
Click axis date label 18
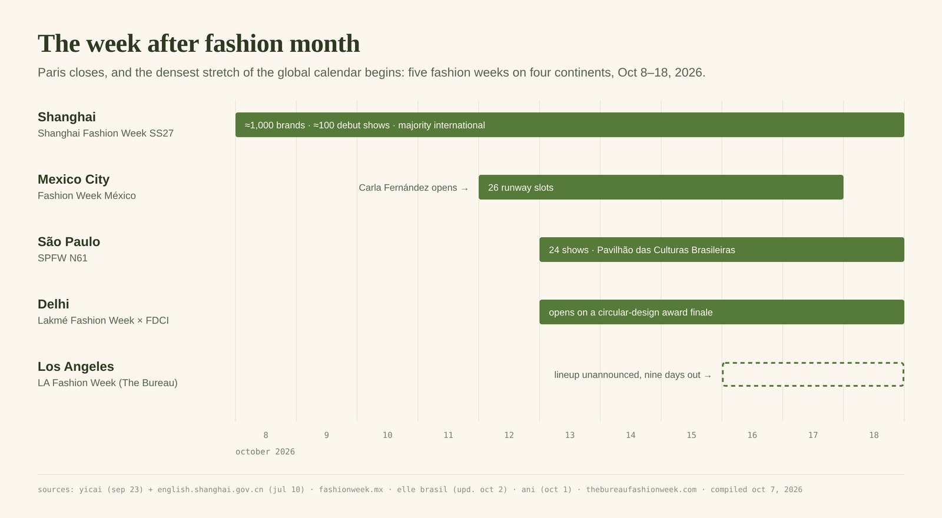tap(874, 435)
